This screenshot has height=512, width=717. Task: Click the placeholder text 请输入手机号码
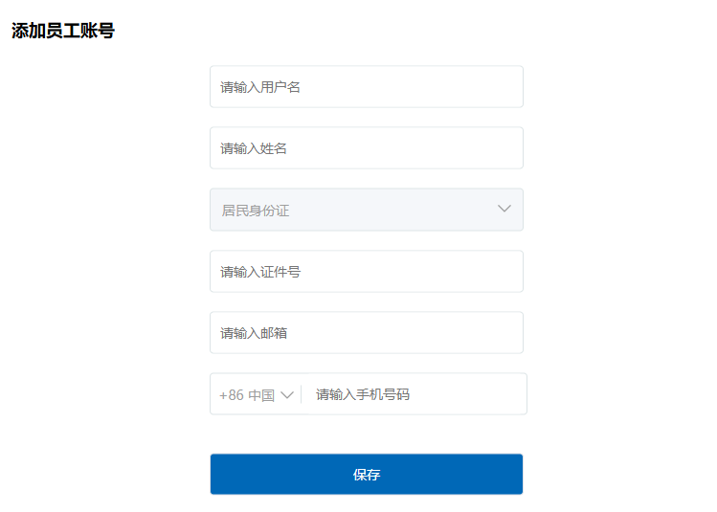[363, 394]
